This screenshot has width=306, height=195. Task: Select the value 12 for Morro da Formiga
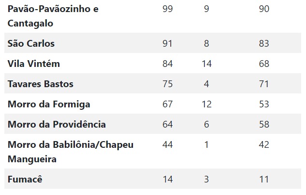click(206, 104)
